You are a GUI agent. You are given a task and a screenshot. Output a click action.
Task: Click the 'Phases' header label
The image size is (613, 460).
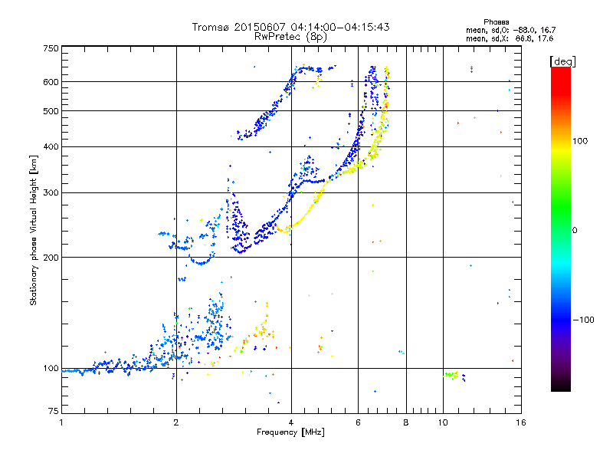click(496, 22)
